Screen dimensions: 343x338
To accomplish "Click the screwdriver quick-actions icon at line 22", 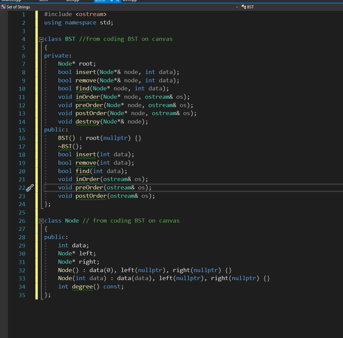I will [30, 188].
